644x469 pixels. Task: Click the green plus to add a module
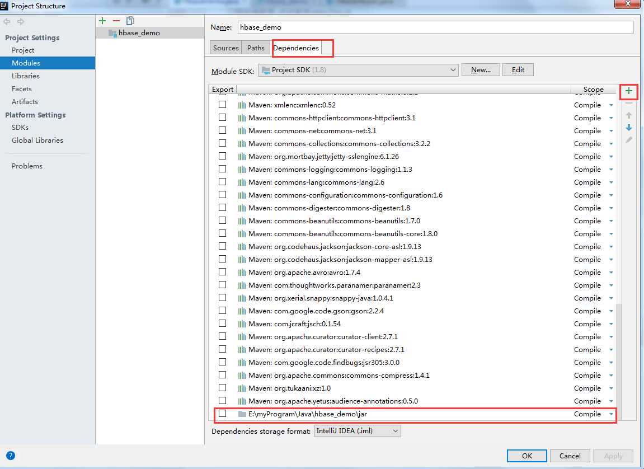click(102, 21)
